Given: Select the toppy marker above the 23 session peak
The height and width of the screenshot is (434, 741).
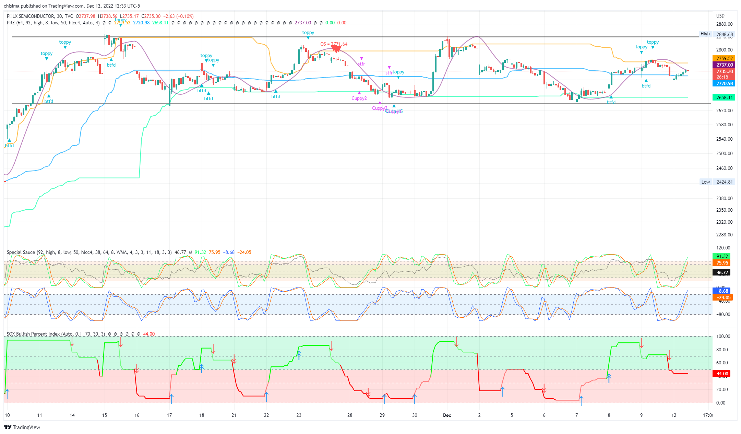Looking at the screenshot, I should coord(308,33).
